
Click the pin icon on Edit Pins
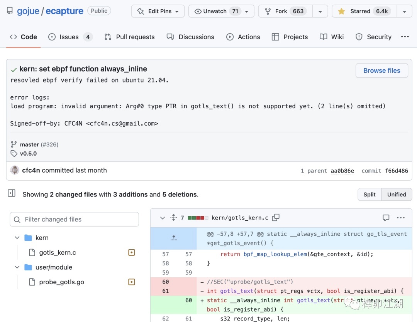coord(141,11)
